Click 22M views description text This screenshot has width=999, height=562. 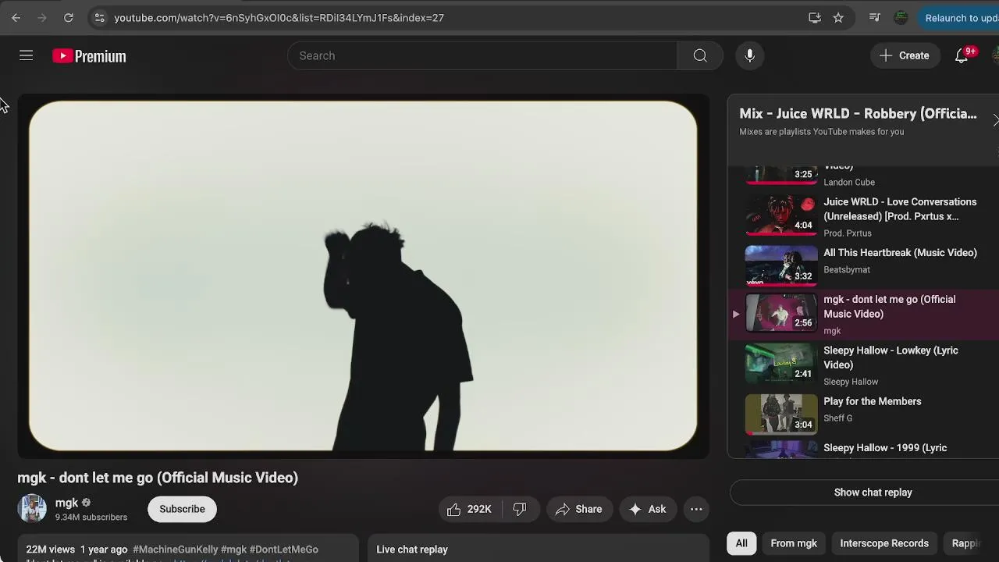tap(51, 550)
